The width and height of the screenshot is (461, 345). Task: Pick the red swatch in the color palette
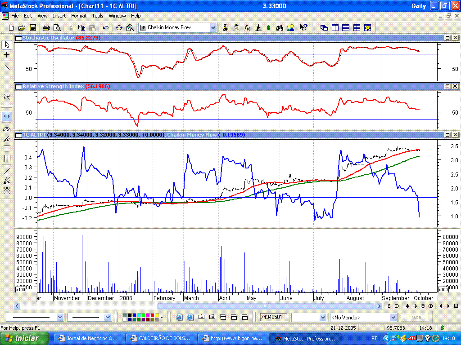[152, 315]
